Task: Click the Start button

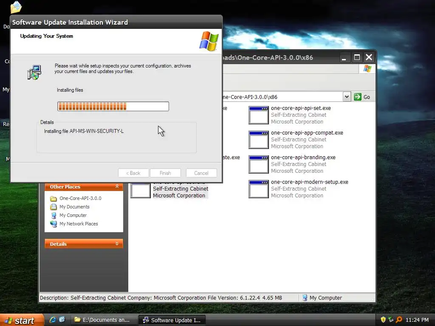Action: click(22, 320)
